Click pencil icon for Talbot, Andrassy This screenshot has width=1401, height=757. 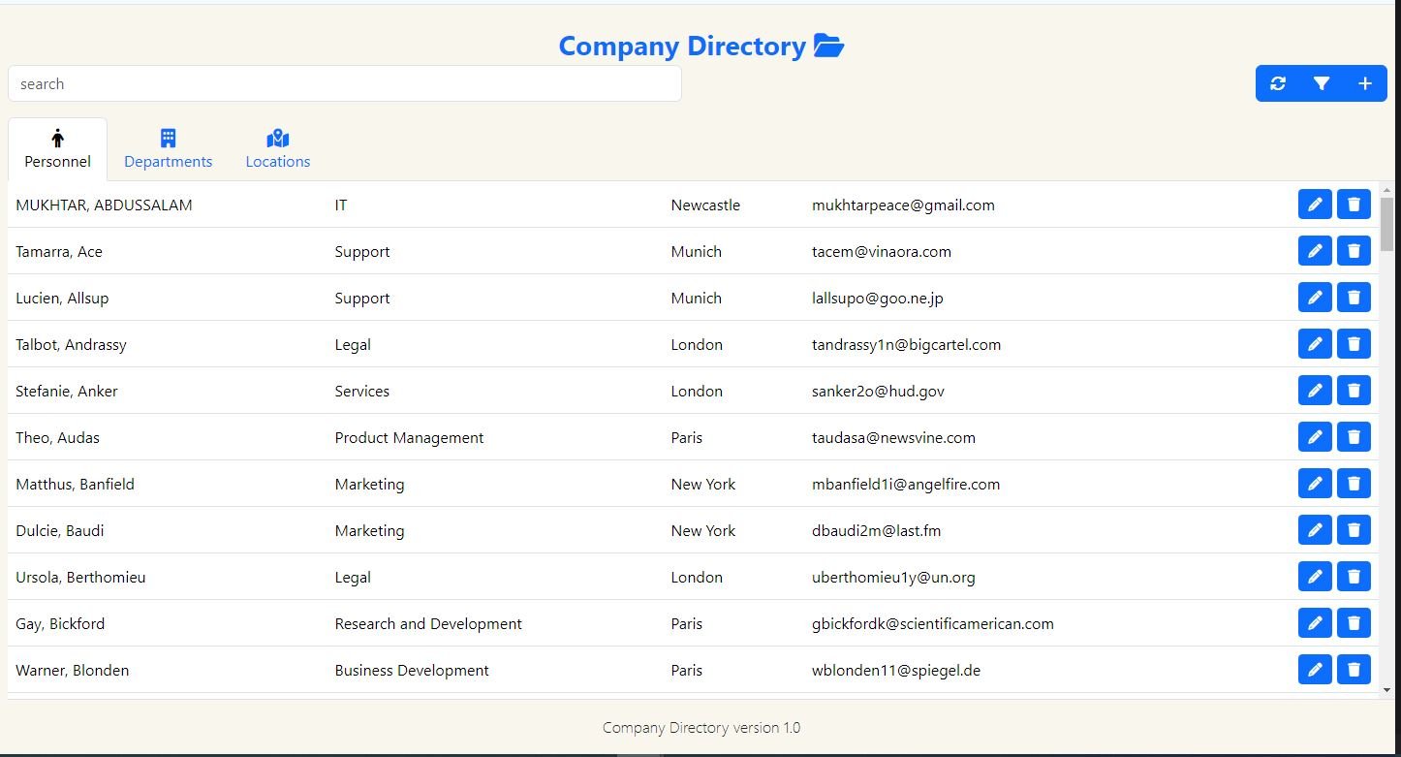tap(1315, 344)
